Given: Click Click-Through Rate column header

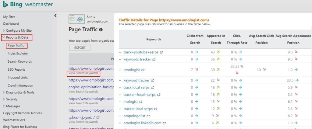Looking at the screenshot, I should click(x=237, y=39).
